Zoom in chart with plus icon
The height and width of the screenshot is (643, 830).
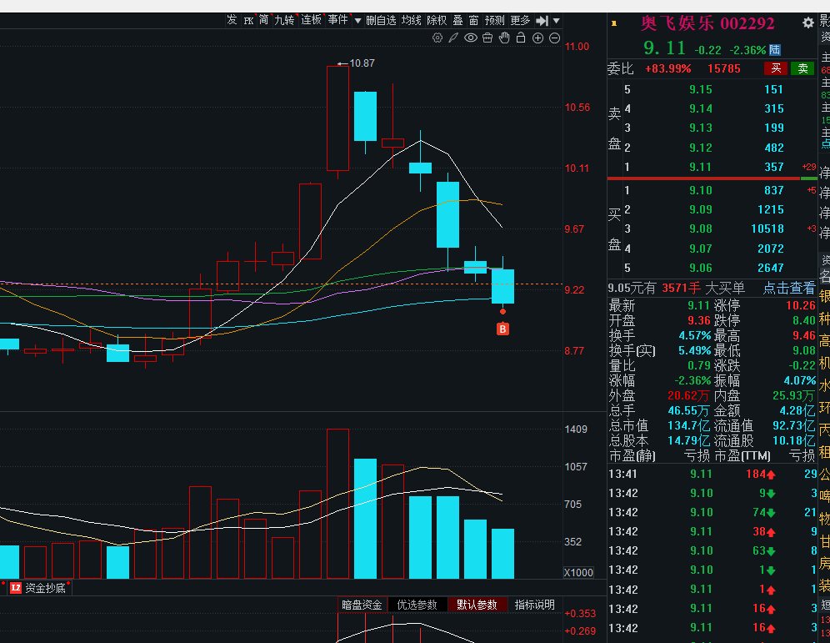(537, 38)
